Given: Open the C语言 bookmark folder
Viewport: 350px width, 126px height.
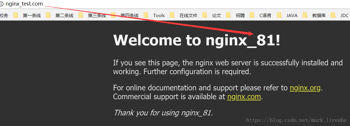Looking at the screenshot, I should tap(261, 15).
